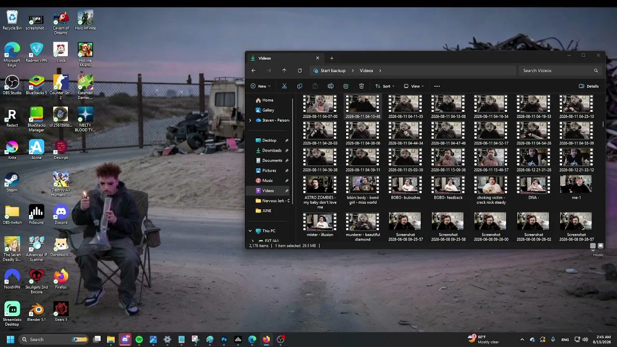Select the ASTRO ZOMBIES video thumbnail
Viewport: 617px width, 347px height.
coord(320,193)
